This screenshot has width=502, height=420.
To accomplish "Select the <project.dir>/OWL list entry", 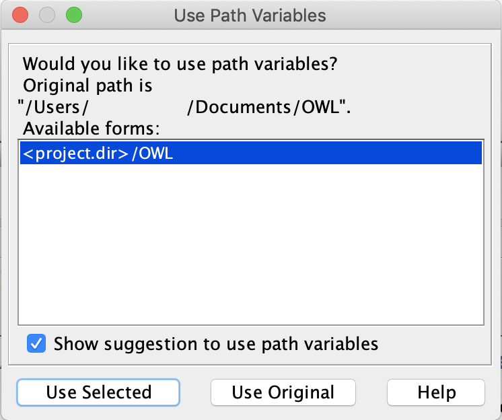I will point(98,153).
